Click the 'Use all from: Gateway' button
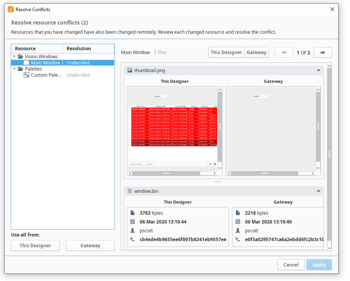 (90, 245)
